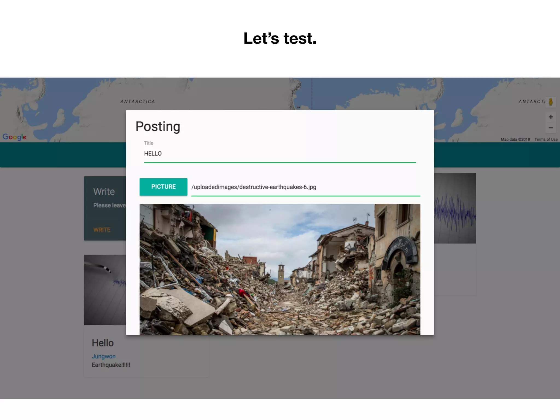The width and height of the screenshot is (560, 420).
Task: Zoom out on the Google map
Action: point(551,128)
